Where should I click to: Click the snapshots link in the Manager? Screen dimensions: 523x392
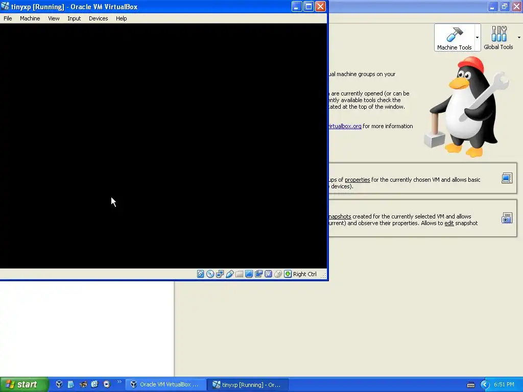[x=340, y=216]
